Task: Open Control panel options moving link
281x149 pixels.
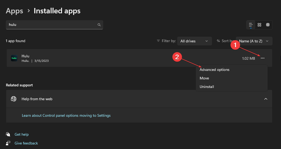Action: [66, 115]
